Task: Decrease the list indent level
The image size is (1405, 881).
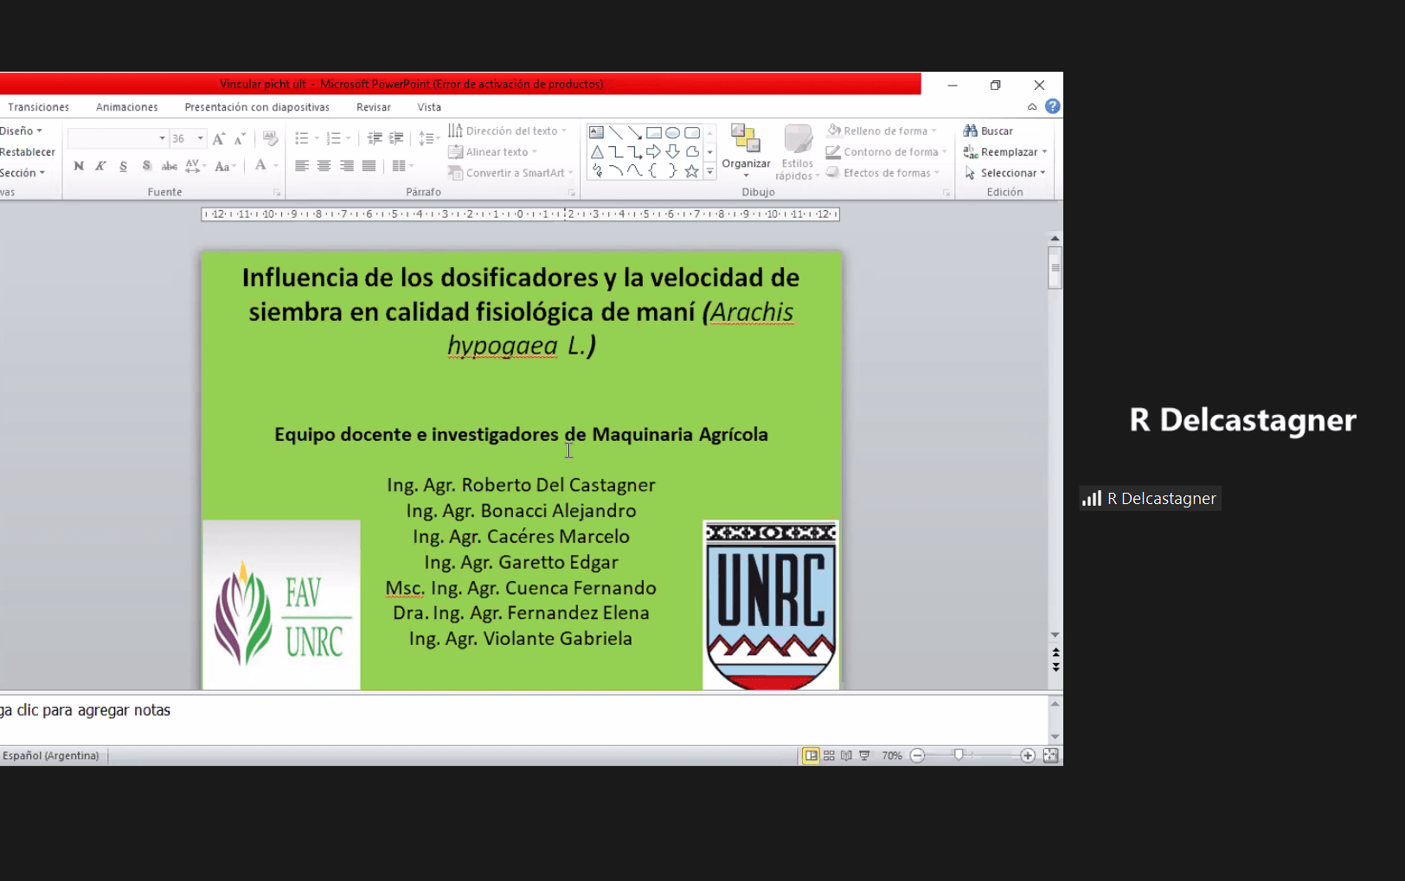Action: (375, 138)
